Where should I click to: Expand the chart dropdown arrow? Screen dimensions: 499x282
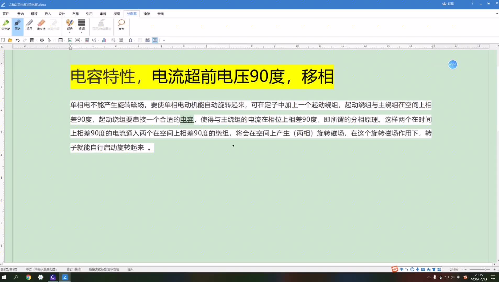click(108, 40)
